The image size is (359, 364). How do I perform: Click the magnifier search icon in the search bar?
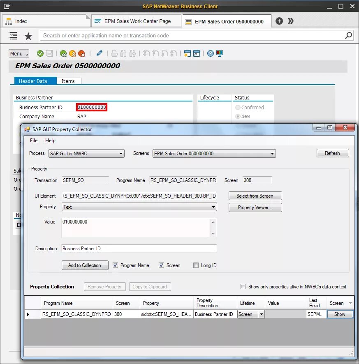pos(348,35)
